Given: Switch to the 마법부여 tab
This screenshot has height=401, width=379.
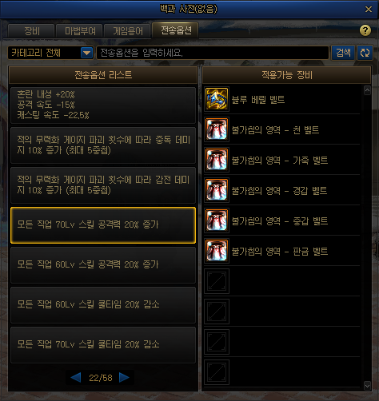Looking at the screenshot, I should 80,31.
